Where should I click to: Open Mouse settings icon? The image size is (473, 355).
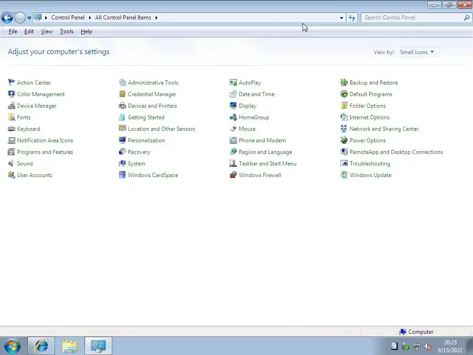(x=233, y=129)
